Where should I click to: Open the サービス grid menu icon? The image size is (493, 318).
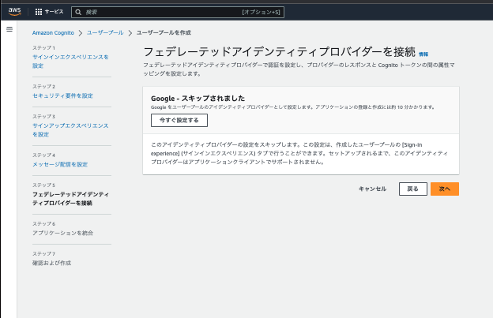pos(39,12)
